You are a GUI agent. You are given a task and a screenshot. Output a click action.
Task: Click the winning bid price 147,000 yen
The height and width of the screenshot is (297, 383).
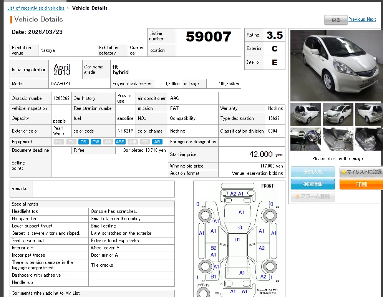(271, 166)
